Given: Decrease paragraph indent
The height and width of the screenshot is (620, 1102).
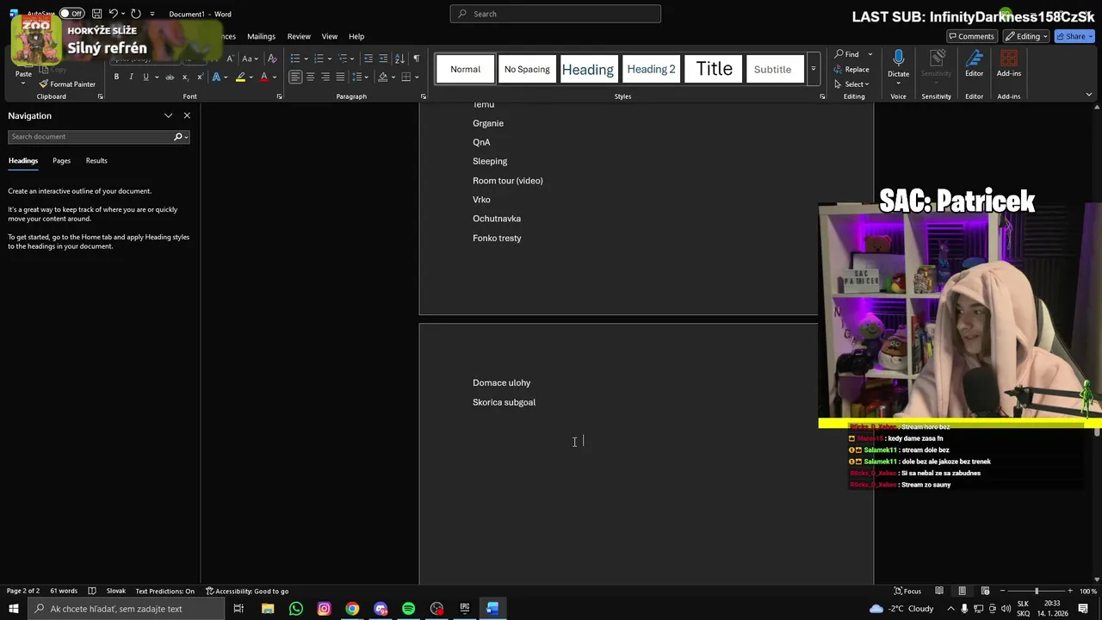Looking at the screenshot, I should (x=368, y=59).
